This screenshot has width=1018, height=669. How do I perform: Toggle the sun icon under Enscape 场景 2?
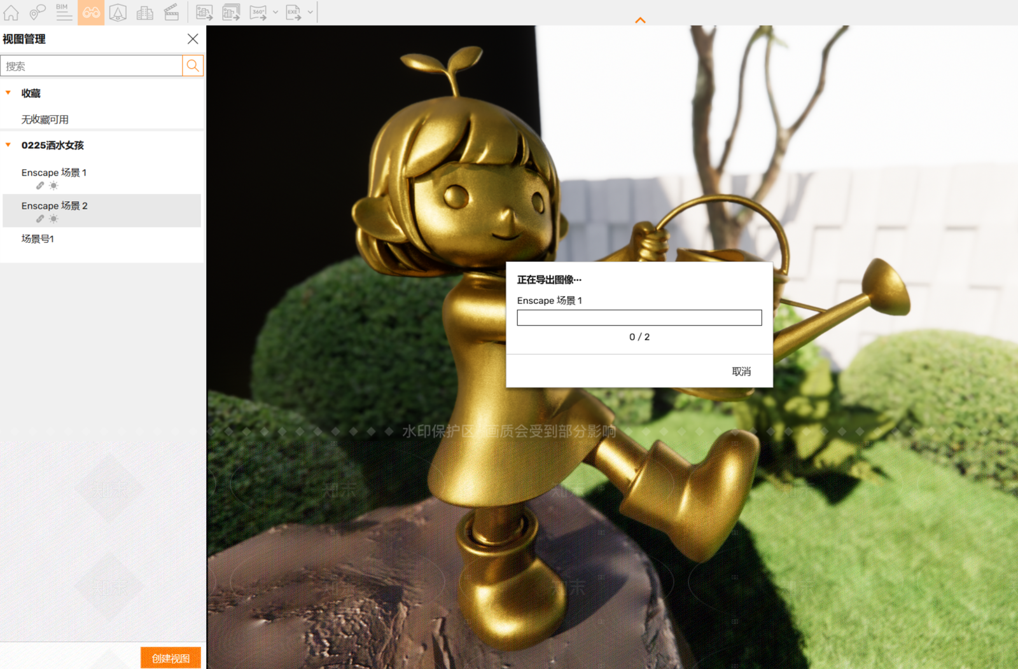pos(53,219)
